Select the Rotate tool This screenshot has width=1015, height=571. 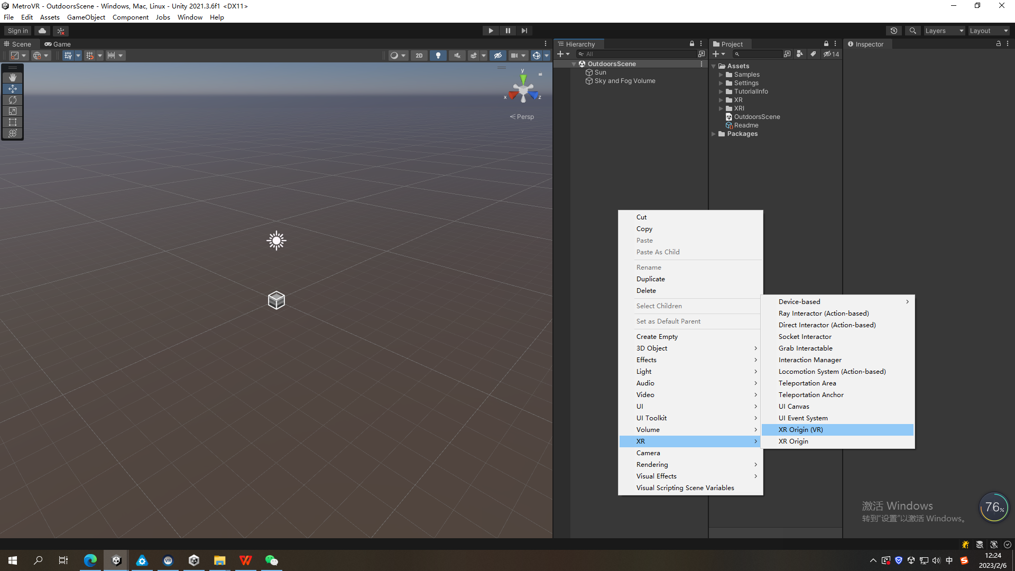click(13, 100)
